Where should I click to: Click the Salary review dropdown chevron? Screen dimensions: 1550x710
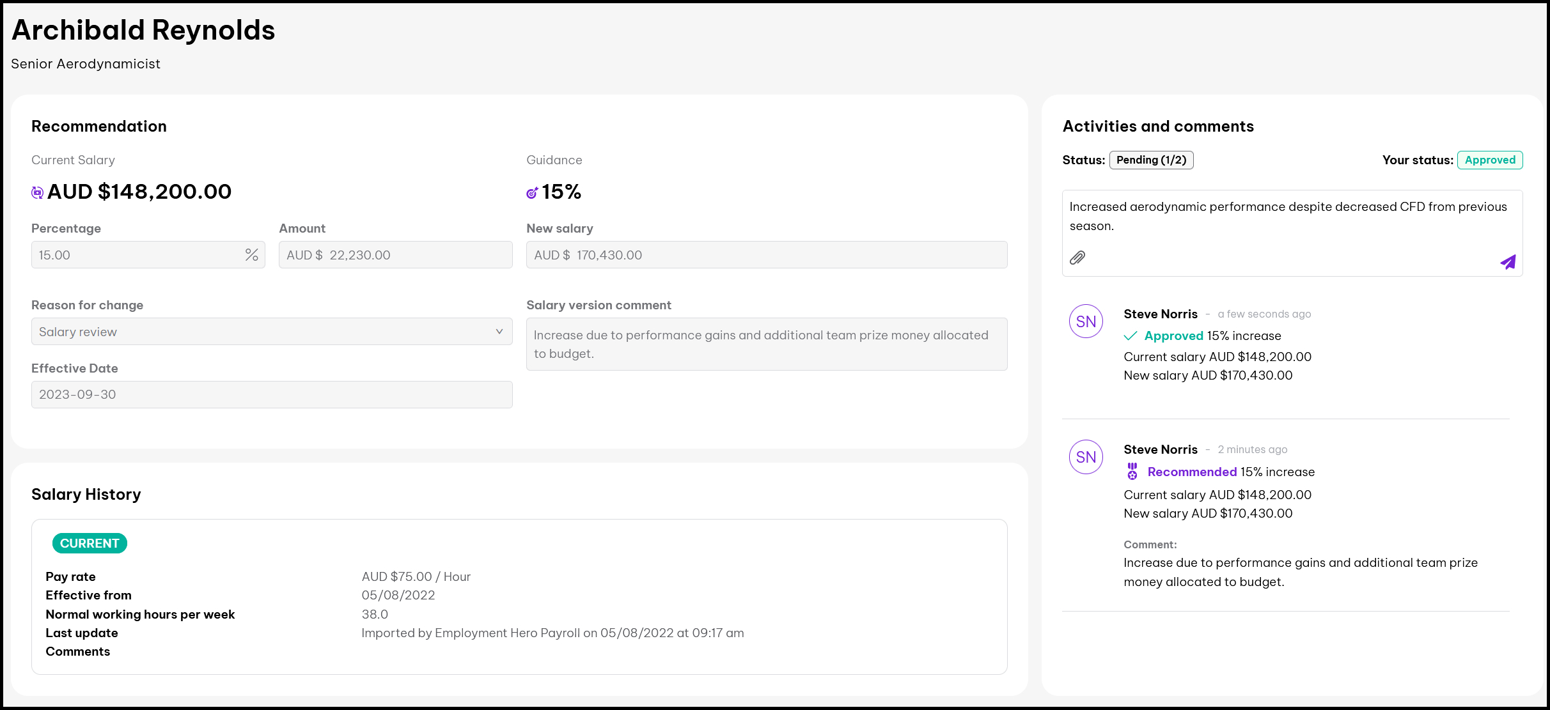click(x=499, y=332)
